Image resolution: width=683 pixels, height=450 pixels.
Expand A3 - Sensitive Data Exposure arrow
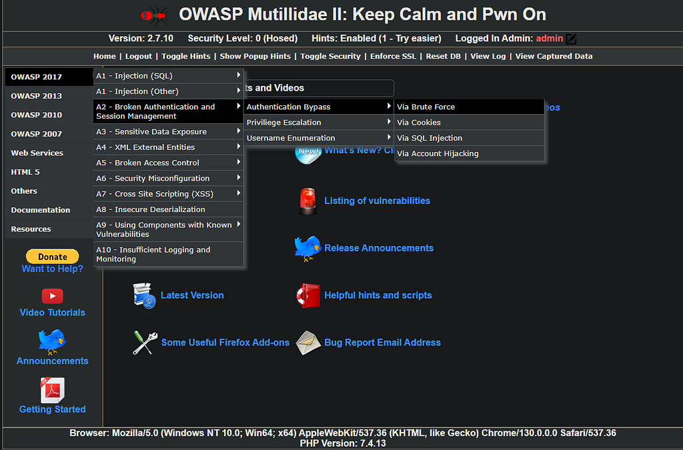coord(238,131)
